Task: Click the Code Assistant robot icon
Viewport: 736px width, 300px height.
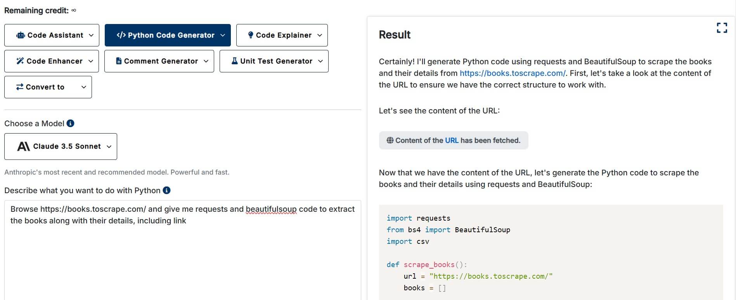Action: (21, 35)
